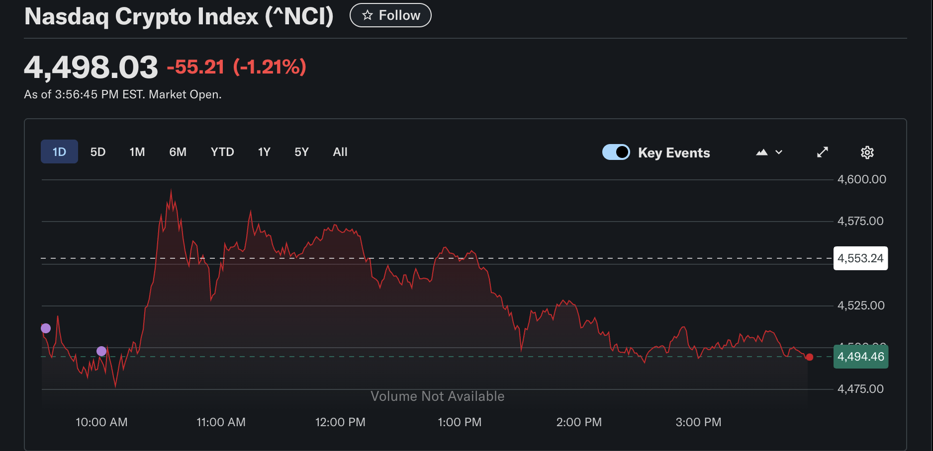
Task: Toggle Key Events off for the chart
Action: coord(616,152)
